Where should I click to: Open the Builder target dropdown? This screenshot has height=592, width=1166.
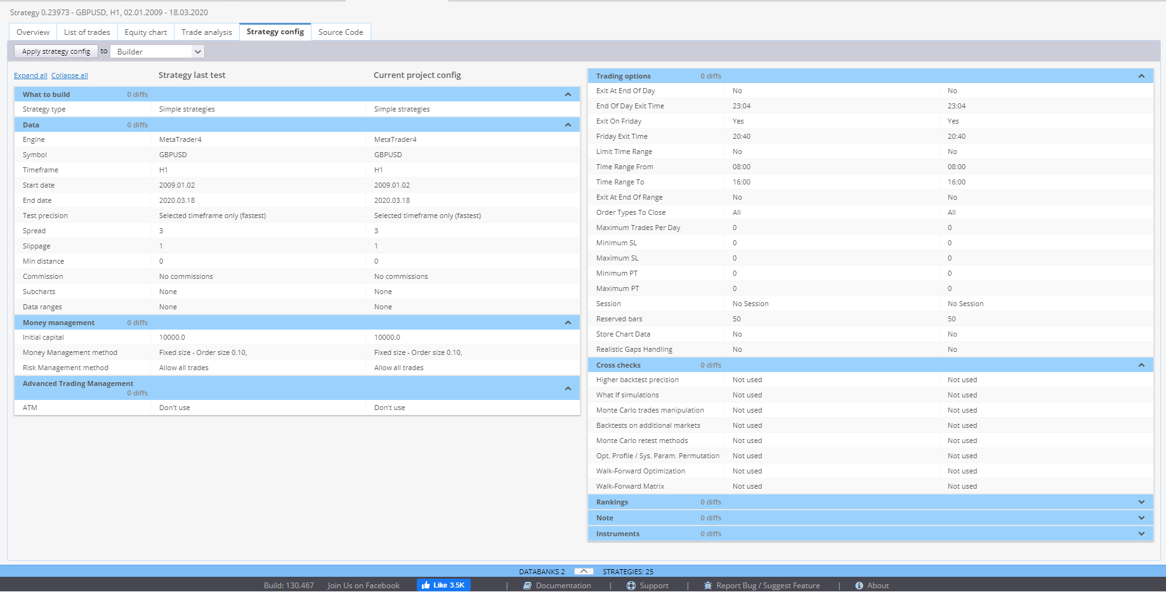(157, 51)
